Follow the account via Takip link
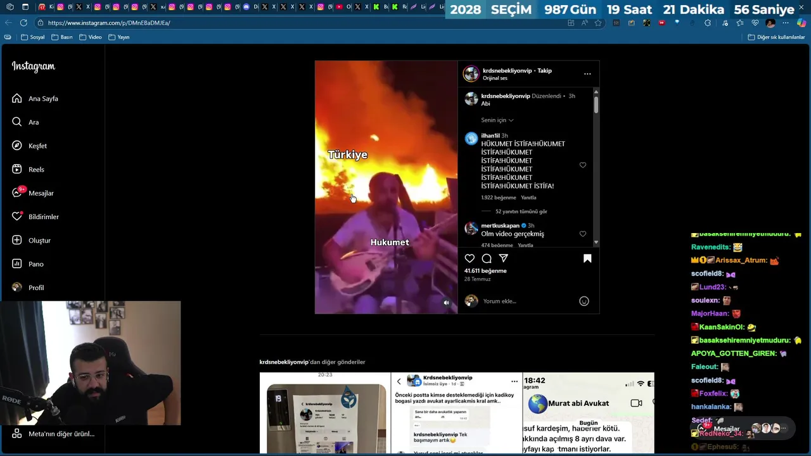This screenshot has width=811, height=456. pos(545,70)
